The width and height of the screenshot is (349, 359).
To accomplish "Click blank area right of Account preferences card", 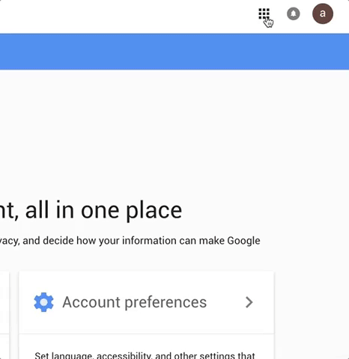I will pyautogui.click(x=312, y=316).
